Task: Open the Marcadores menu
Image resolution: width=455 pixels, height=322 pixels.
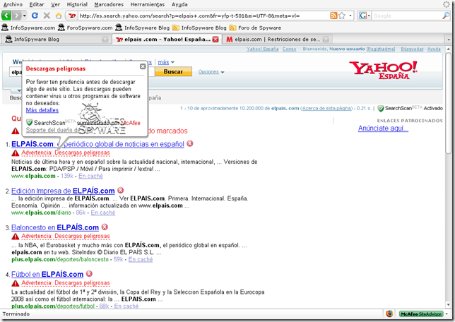Action: click(x=109, y=4)
